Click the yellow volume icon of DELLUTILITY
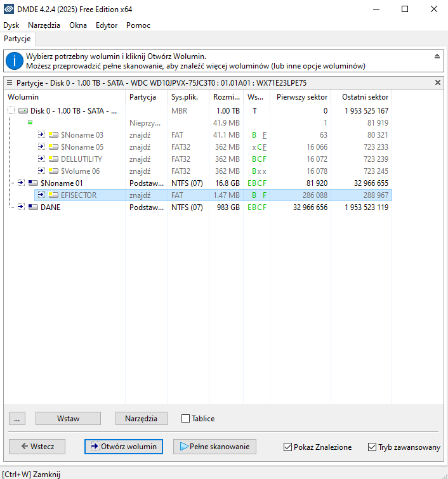The height and width of the screenshot is (479, 448). click(53, 159)
